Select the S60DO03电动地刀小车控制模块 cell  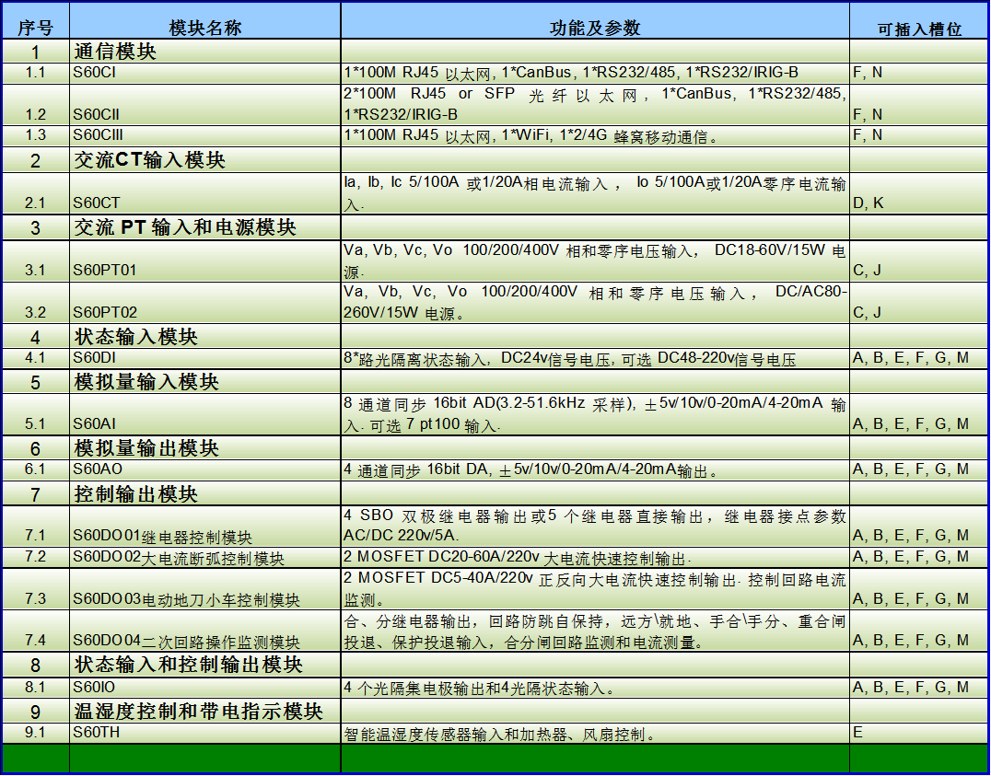click(204, 590)
